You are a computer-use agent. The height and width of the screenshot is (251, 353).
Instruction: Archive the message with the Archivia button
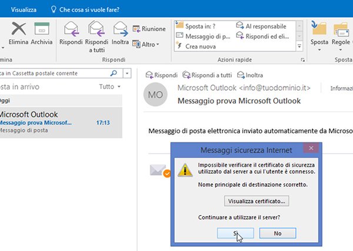point(42,34)
